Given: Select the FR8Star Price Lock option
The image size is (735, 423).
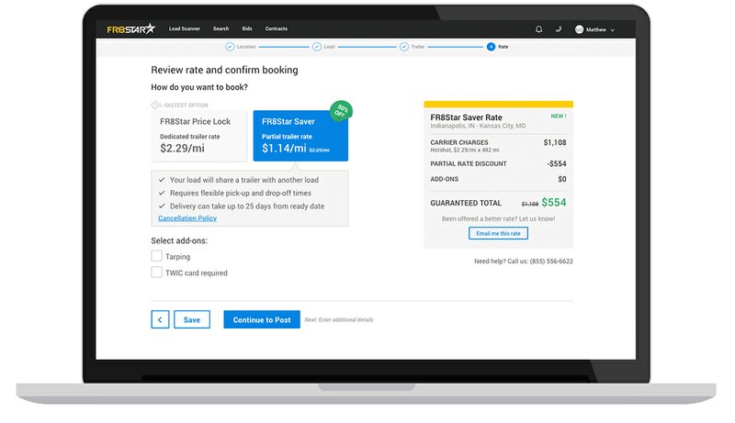Looking at the screenshot, I should (x=198, y=136).
